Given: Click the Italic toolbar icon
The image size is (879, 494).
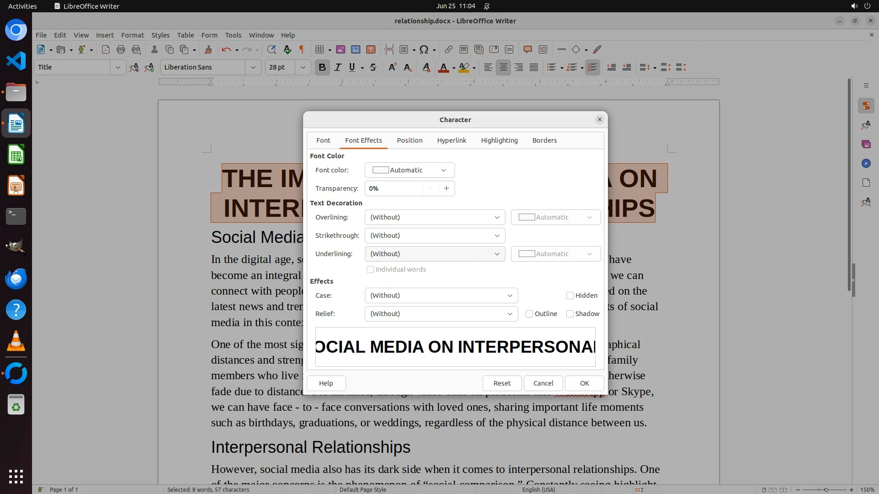Looking at the screenshot, I should coord(337,67).
